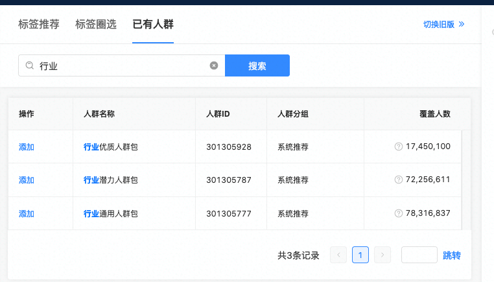Focus the page number jump input
The width and height of the screenshot is (494, 282).
[419, 255]
